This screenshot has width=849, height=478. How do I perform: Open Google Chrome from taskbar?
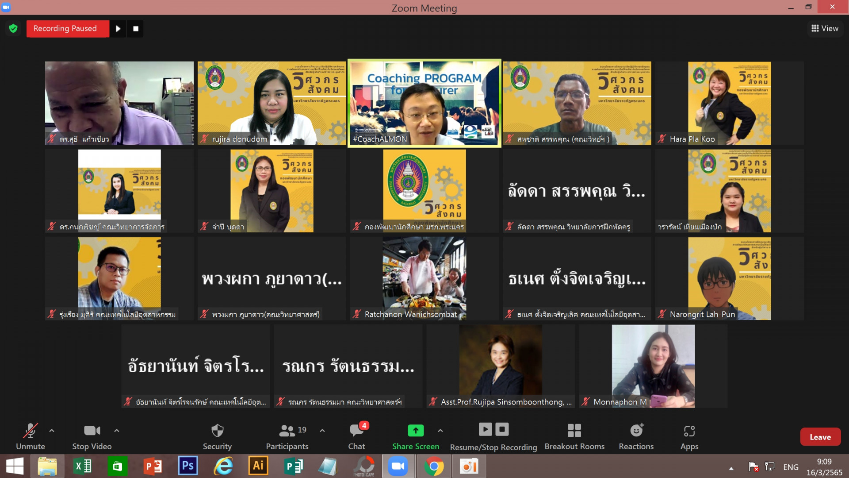point(434,466)
